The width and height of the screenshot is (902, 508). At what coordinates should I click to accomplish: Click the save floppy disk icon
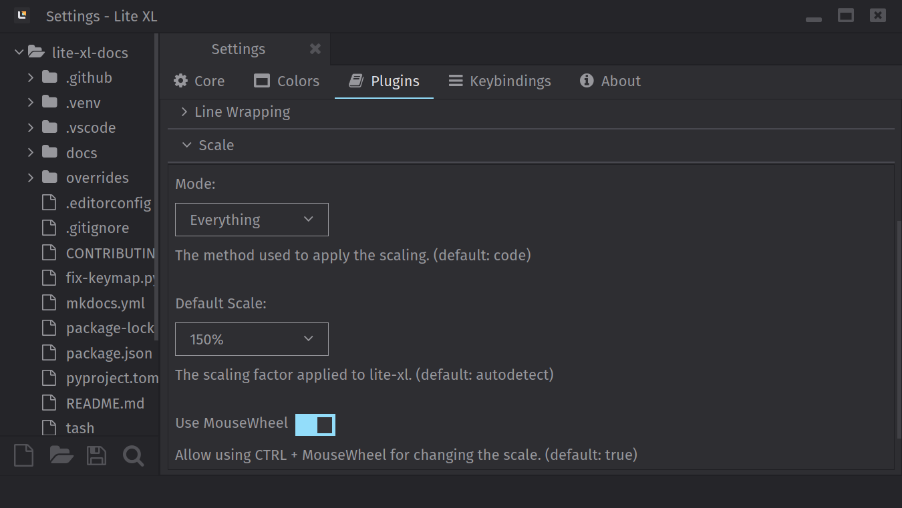(97, 456)
